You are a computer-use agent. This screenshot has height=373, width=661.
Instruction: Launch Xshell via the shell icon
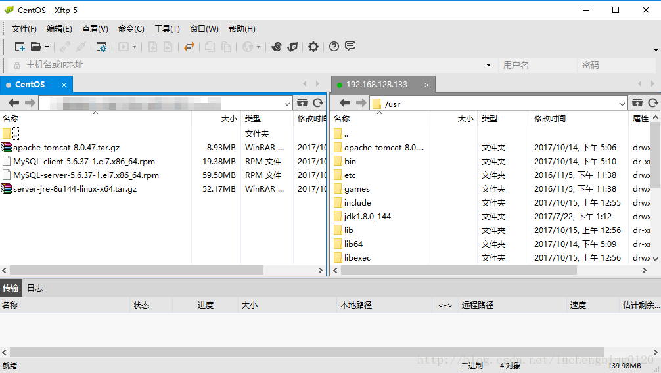(x=277, y=47)
